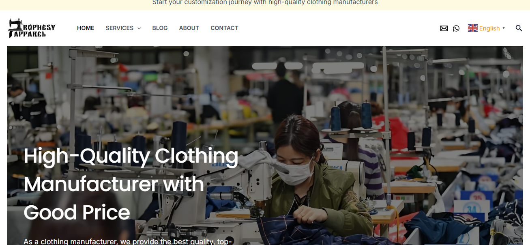Go to the HOME menu item
This screenshot has height=245, width=530.
[x=86, y=28]
